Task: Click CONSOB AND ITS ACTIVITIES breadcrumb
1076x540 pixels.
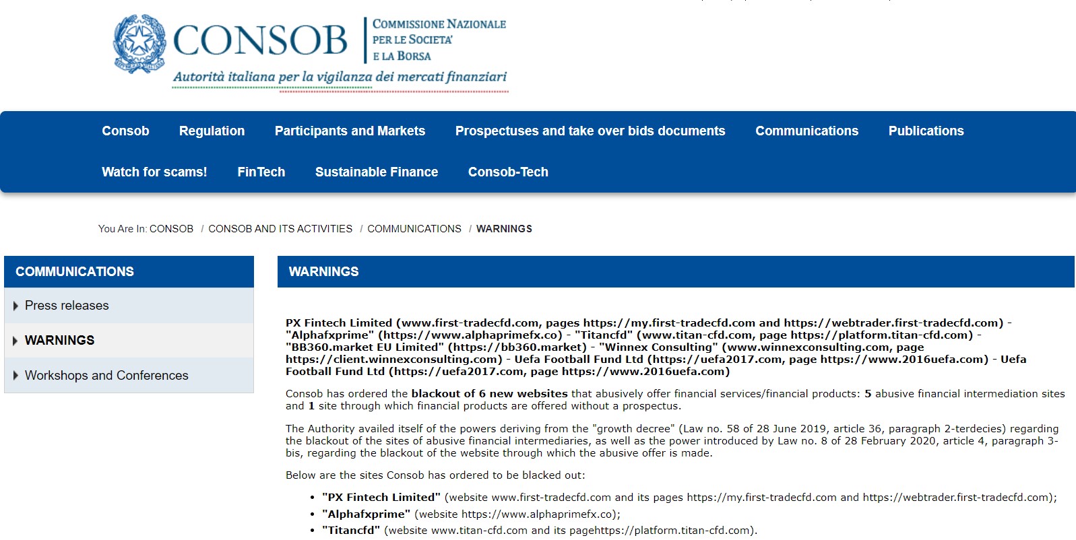Action: tap(280, 229)
